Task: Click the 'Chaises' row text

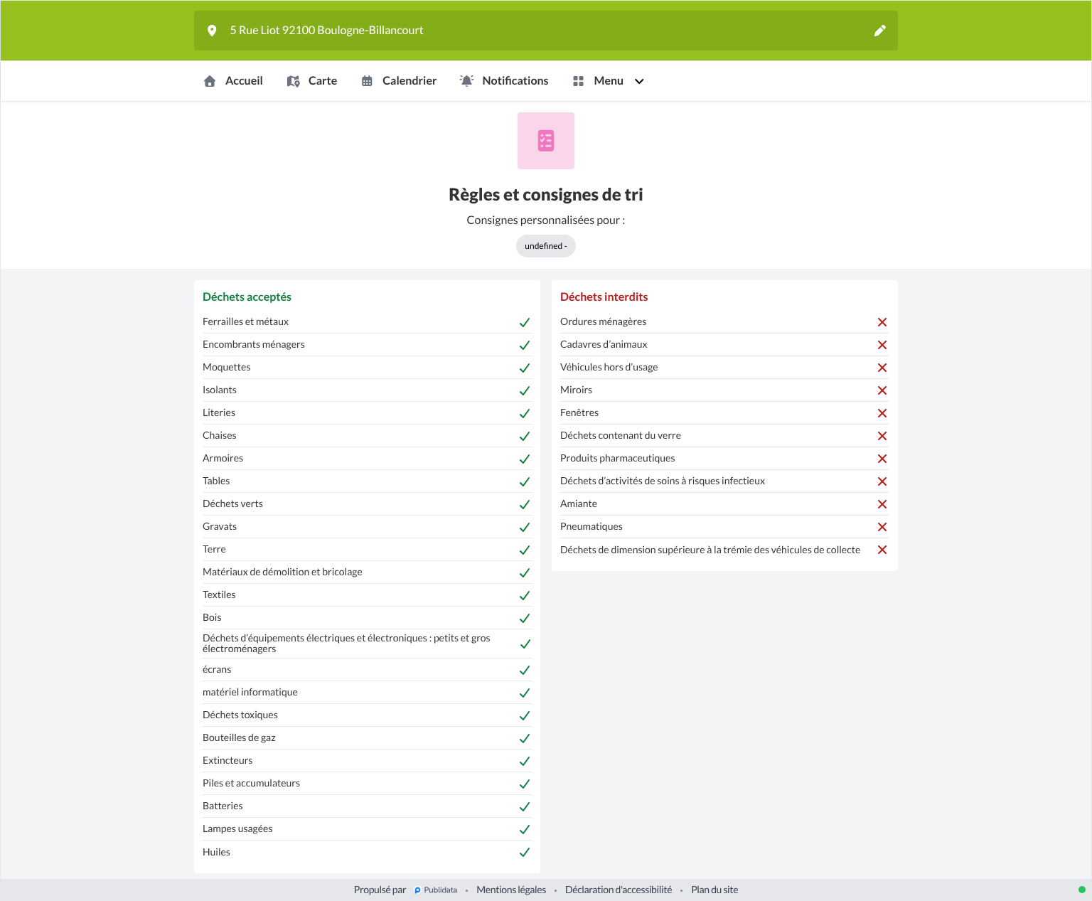Action: (x=220, y=435)
